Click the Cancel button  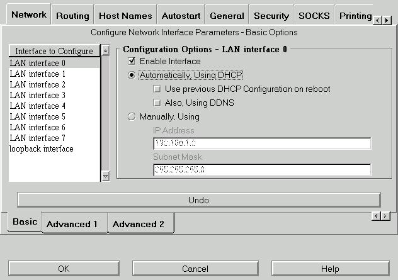(195, 269)
